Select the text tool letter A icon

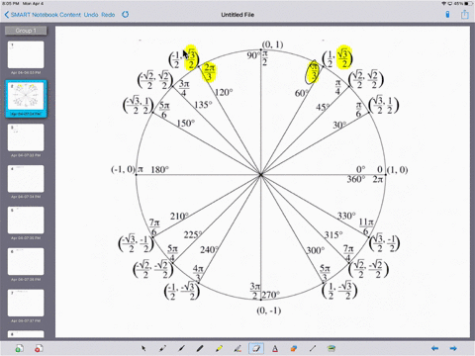point(275,348)
